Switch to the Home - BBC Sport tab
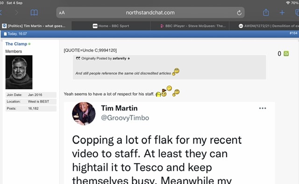This screenshot has height=184, width=299. click(111, 26)
